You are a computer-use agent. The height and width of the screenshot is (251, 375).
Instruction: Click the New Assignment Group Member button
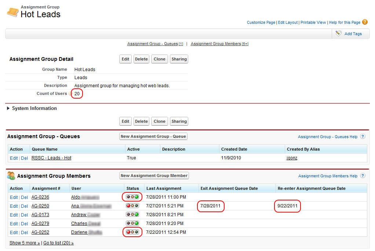[x=154, y=176]
